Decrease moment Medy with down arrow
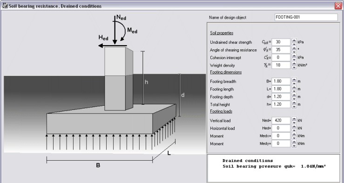344x183 pixels. pos(294,146)
